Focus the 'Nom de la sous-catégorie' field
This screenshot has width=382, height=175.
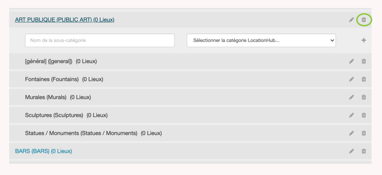(x=100, y=40)
